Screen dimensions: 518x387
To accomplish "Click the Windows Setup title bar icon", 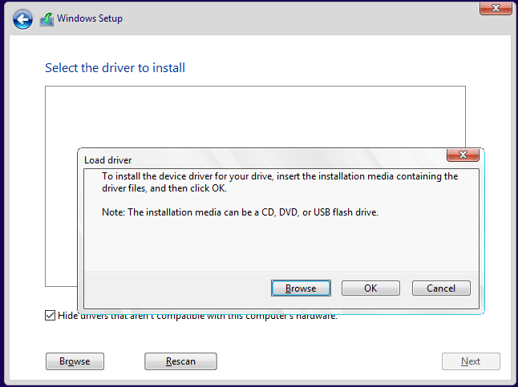I will point(47,19).
